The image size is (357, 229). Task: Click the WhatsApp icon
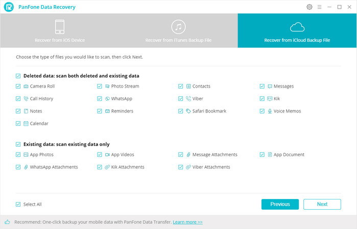[107, 99]
